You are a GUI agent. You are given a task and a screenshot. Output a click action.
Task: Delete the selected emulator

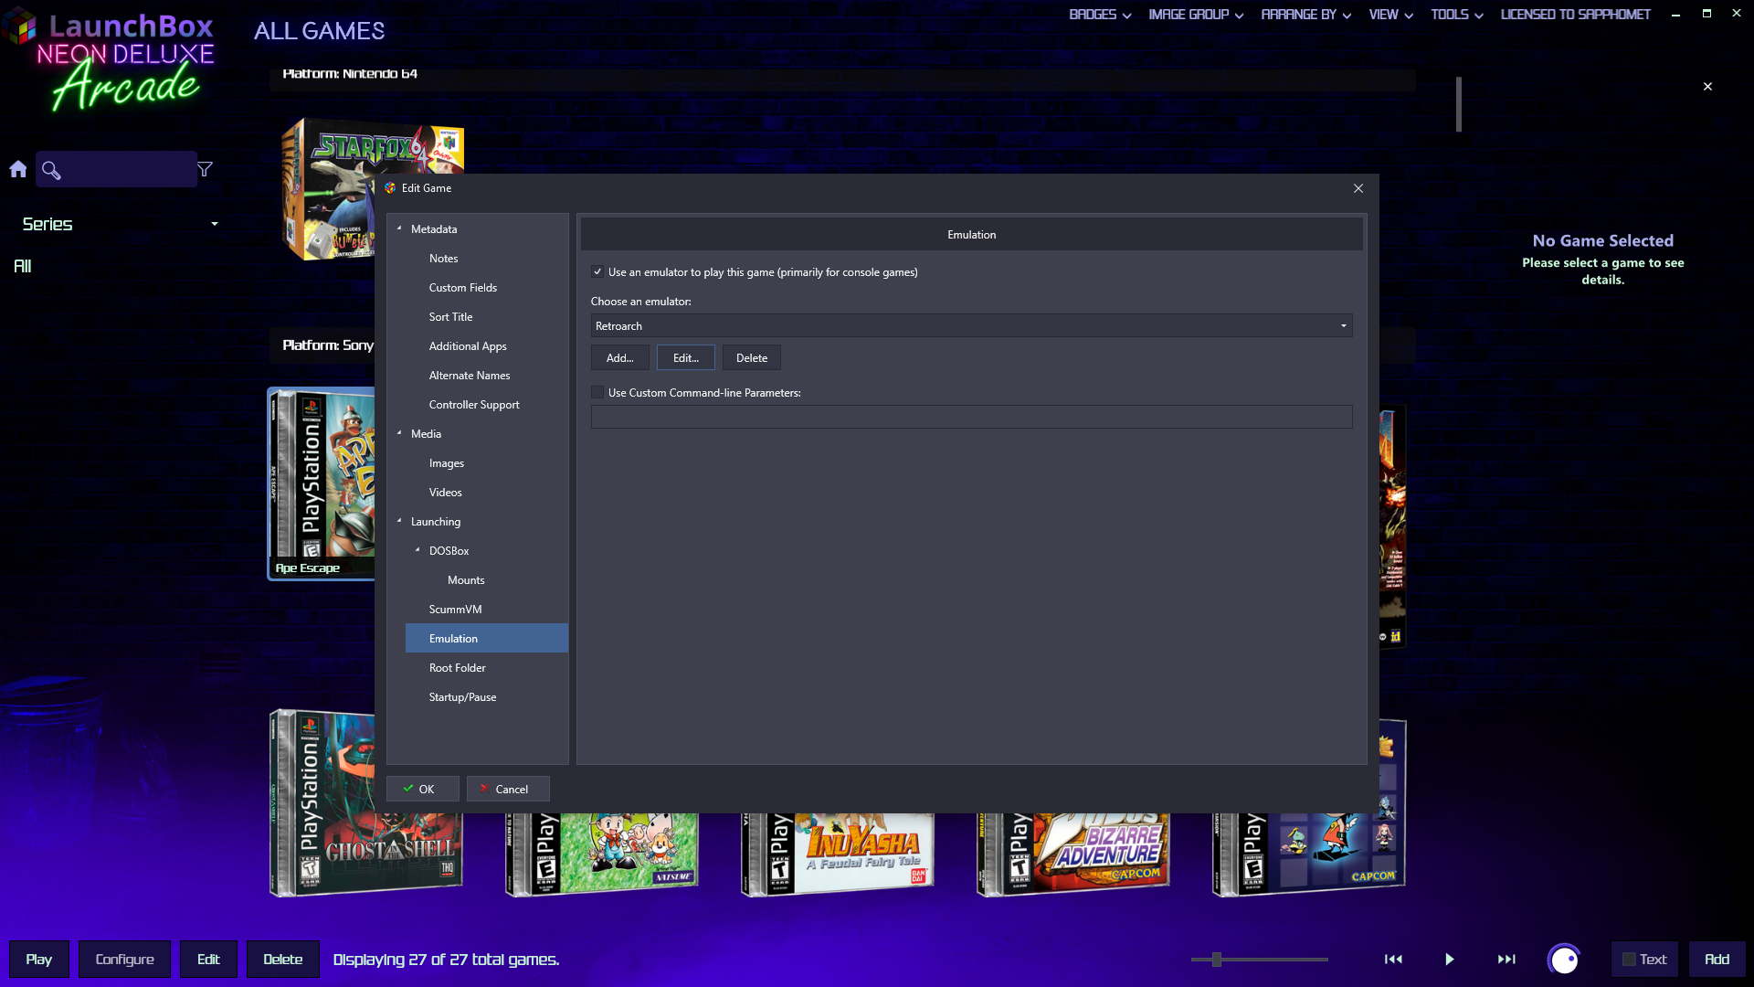coord(751,357)
